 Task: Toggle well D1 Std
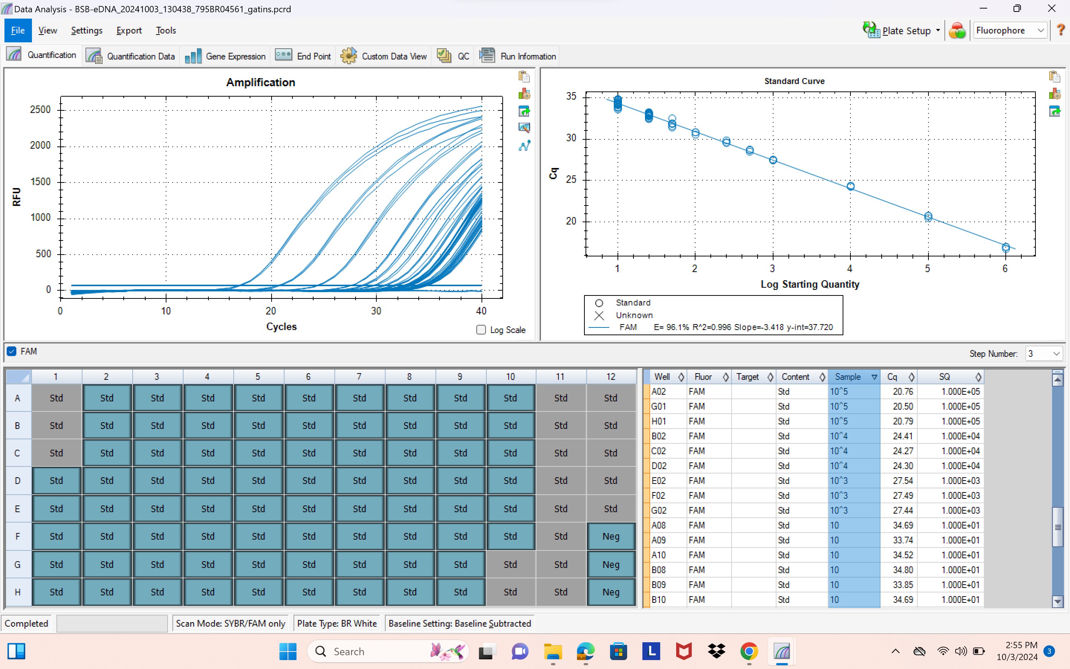[56, 481]
